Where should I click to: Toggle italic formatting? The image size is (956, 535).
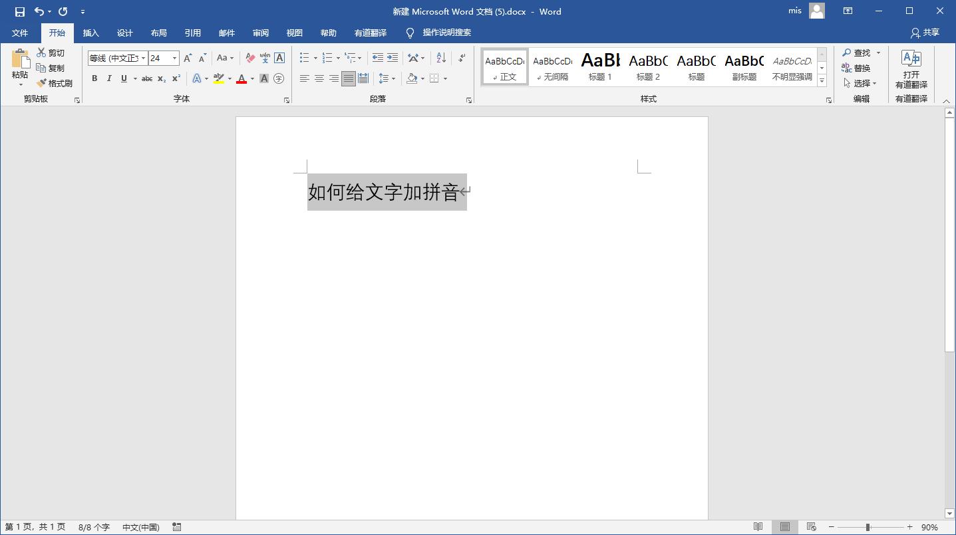[x=109, y=78]
